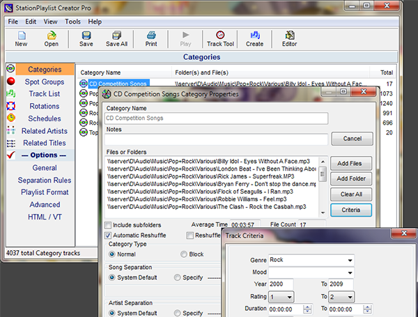Click the Criteria button

tap(351, 210)
